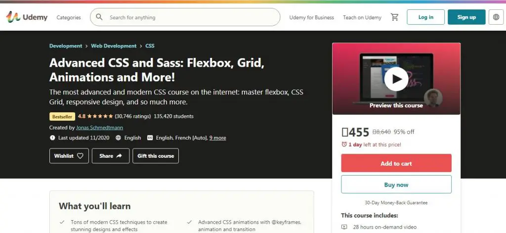The width and height of the screenshot is (506, 233).
Task: Click the Add to cart button
Action: tap(396, 163)
